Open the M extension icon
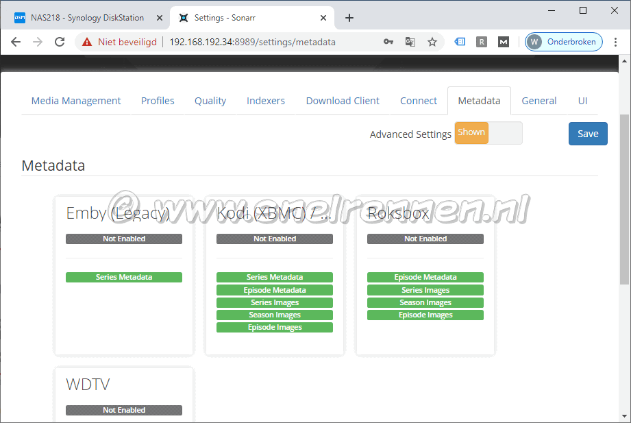This screenshot has height=423, width=631. [x=504, y=42]
